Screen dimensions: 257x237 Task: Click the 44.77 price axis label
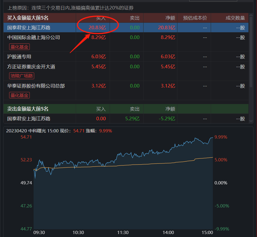tap(26, 229)
